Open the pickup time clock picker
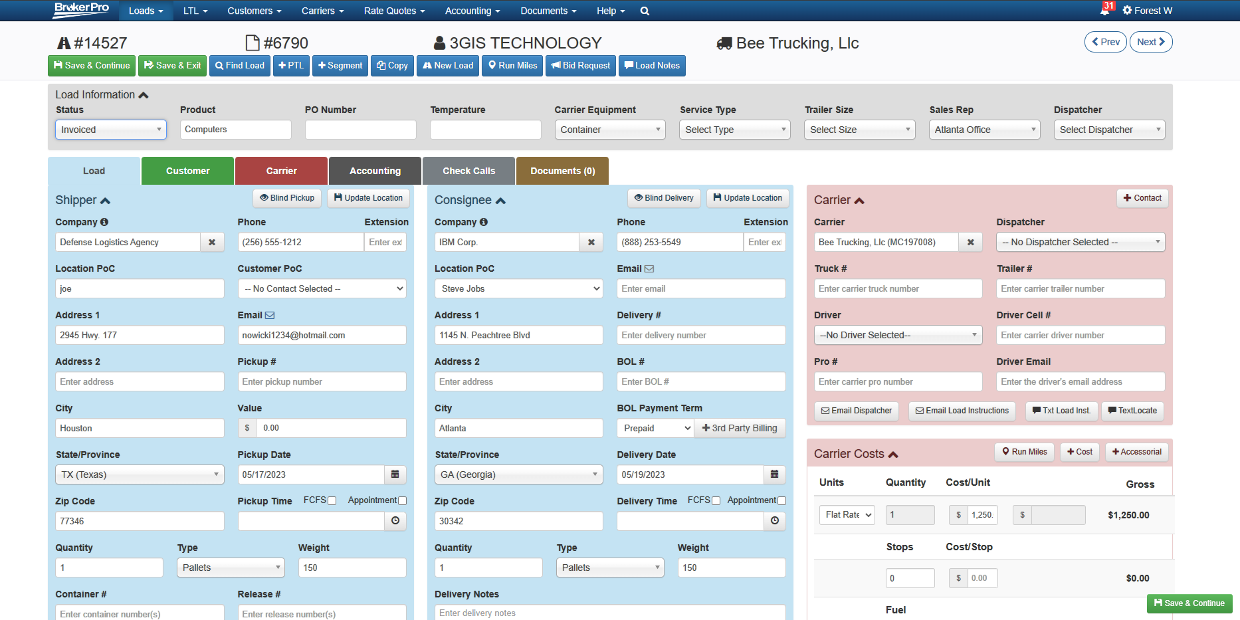1240x620 pixels. coord(395,521)
